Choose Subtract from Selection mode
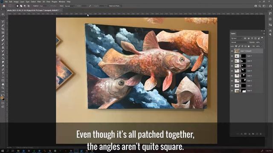 [25, 6]
